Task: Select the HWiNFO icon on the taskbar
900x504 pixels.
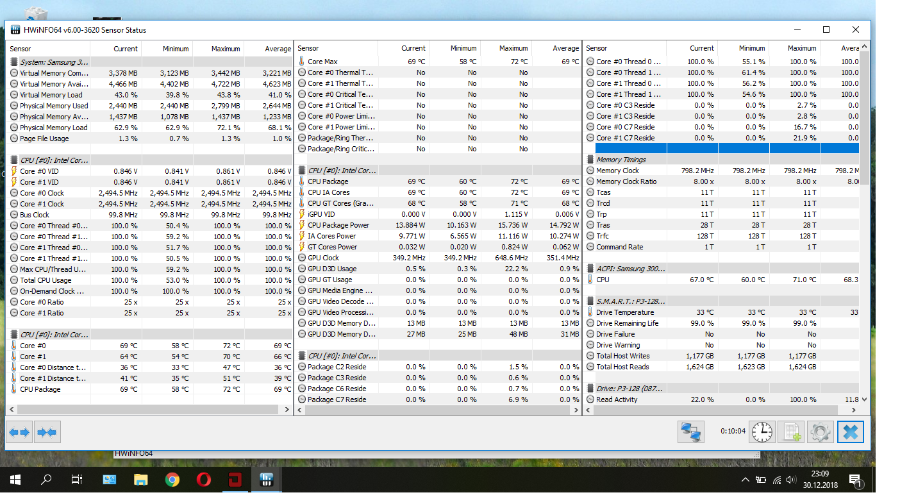Action: pos(267,480)
